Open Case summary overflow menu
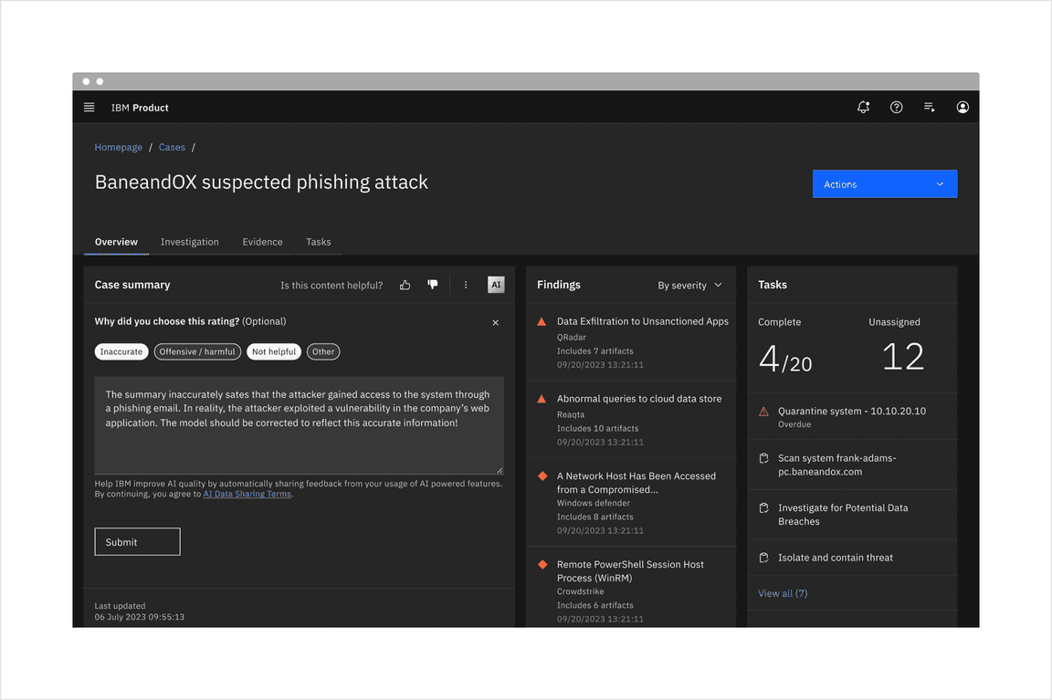This screenshot has height=700, width=1052. click(x=466, y=286)
